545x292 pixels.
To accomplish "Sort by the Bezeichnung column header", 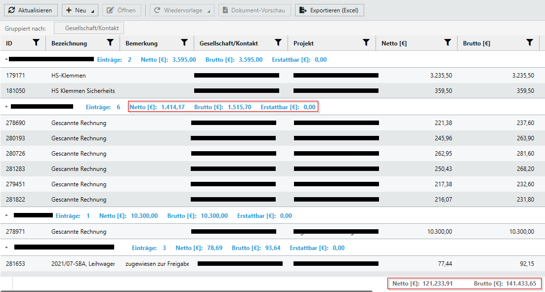I will (x=69, y=43).
